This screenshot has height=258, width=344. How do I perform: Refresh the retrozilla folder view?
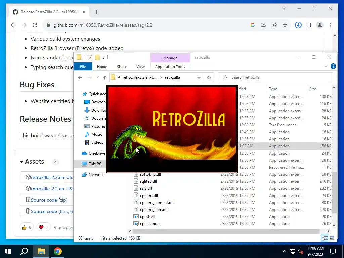[x=209, y=77]
